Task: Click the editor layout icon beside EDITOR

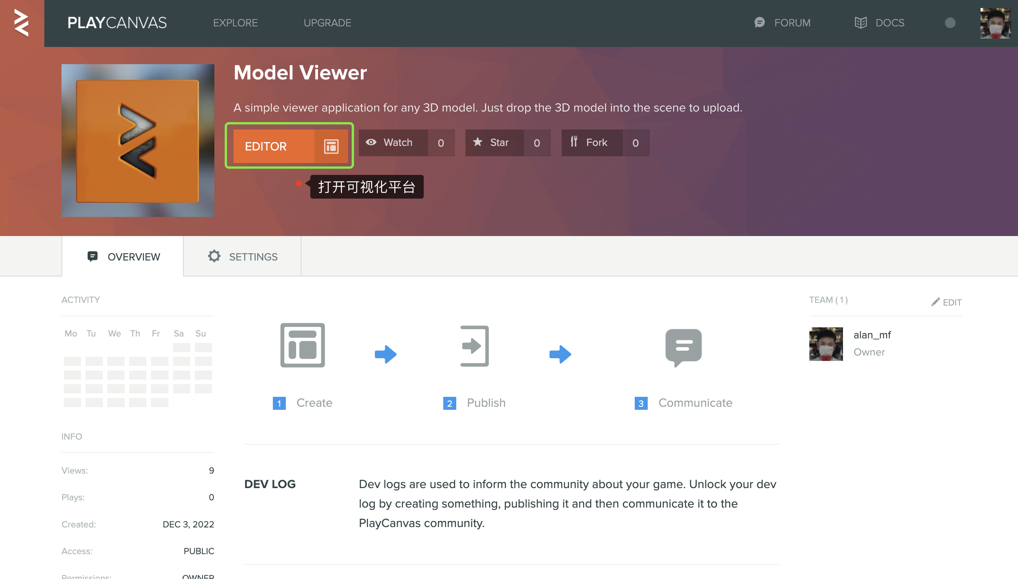Action: [331, 146]
